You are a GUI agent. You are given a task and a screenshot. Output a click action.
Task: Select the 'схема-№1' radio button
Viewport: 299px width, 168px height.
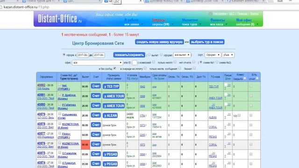(x=200, y=62)
